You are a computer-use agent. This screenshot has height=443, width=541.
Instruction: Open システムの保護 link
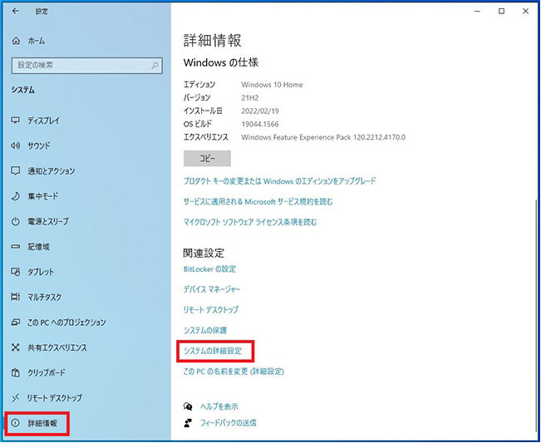coord(205,330)
